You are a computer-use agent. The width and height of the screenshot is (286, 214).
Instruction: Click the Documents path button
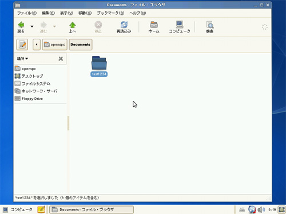point(81,45)
